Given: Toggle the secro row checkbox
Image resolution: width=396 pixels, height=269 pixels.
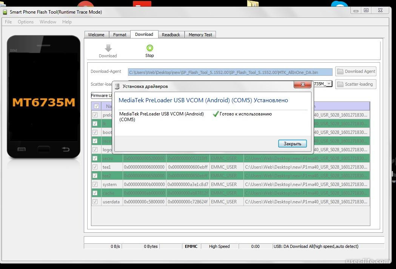Looking at the screenshot, I should 95,158.
